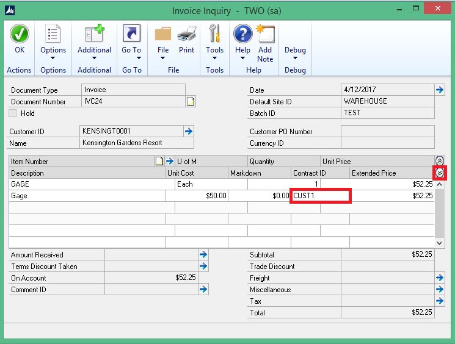Click the Freight blue arrow
Screen dimensions: 455x344
(440, 278)
